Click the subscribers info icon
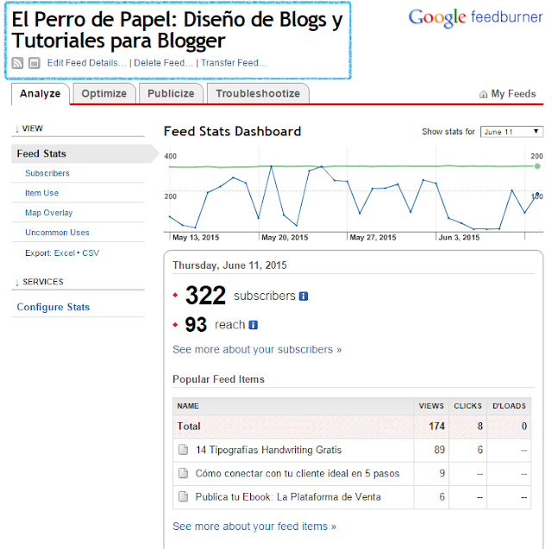 [304, 296]
